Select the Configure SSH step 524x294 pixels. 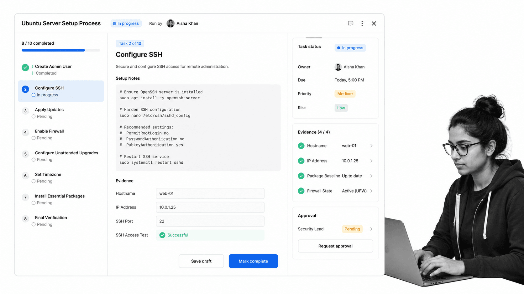[x=61, y=91]
